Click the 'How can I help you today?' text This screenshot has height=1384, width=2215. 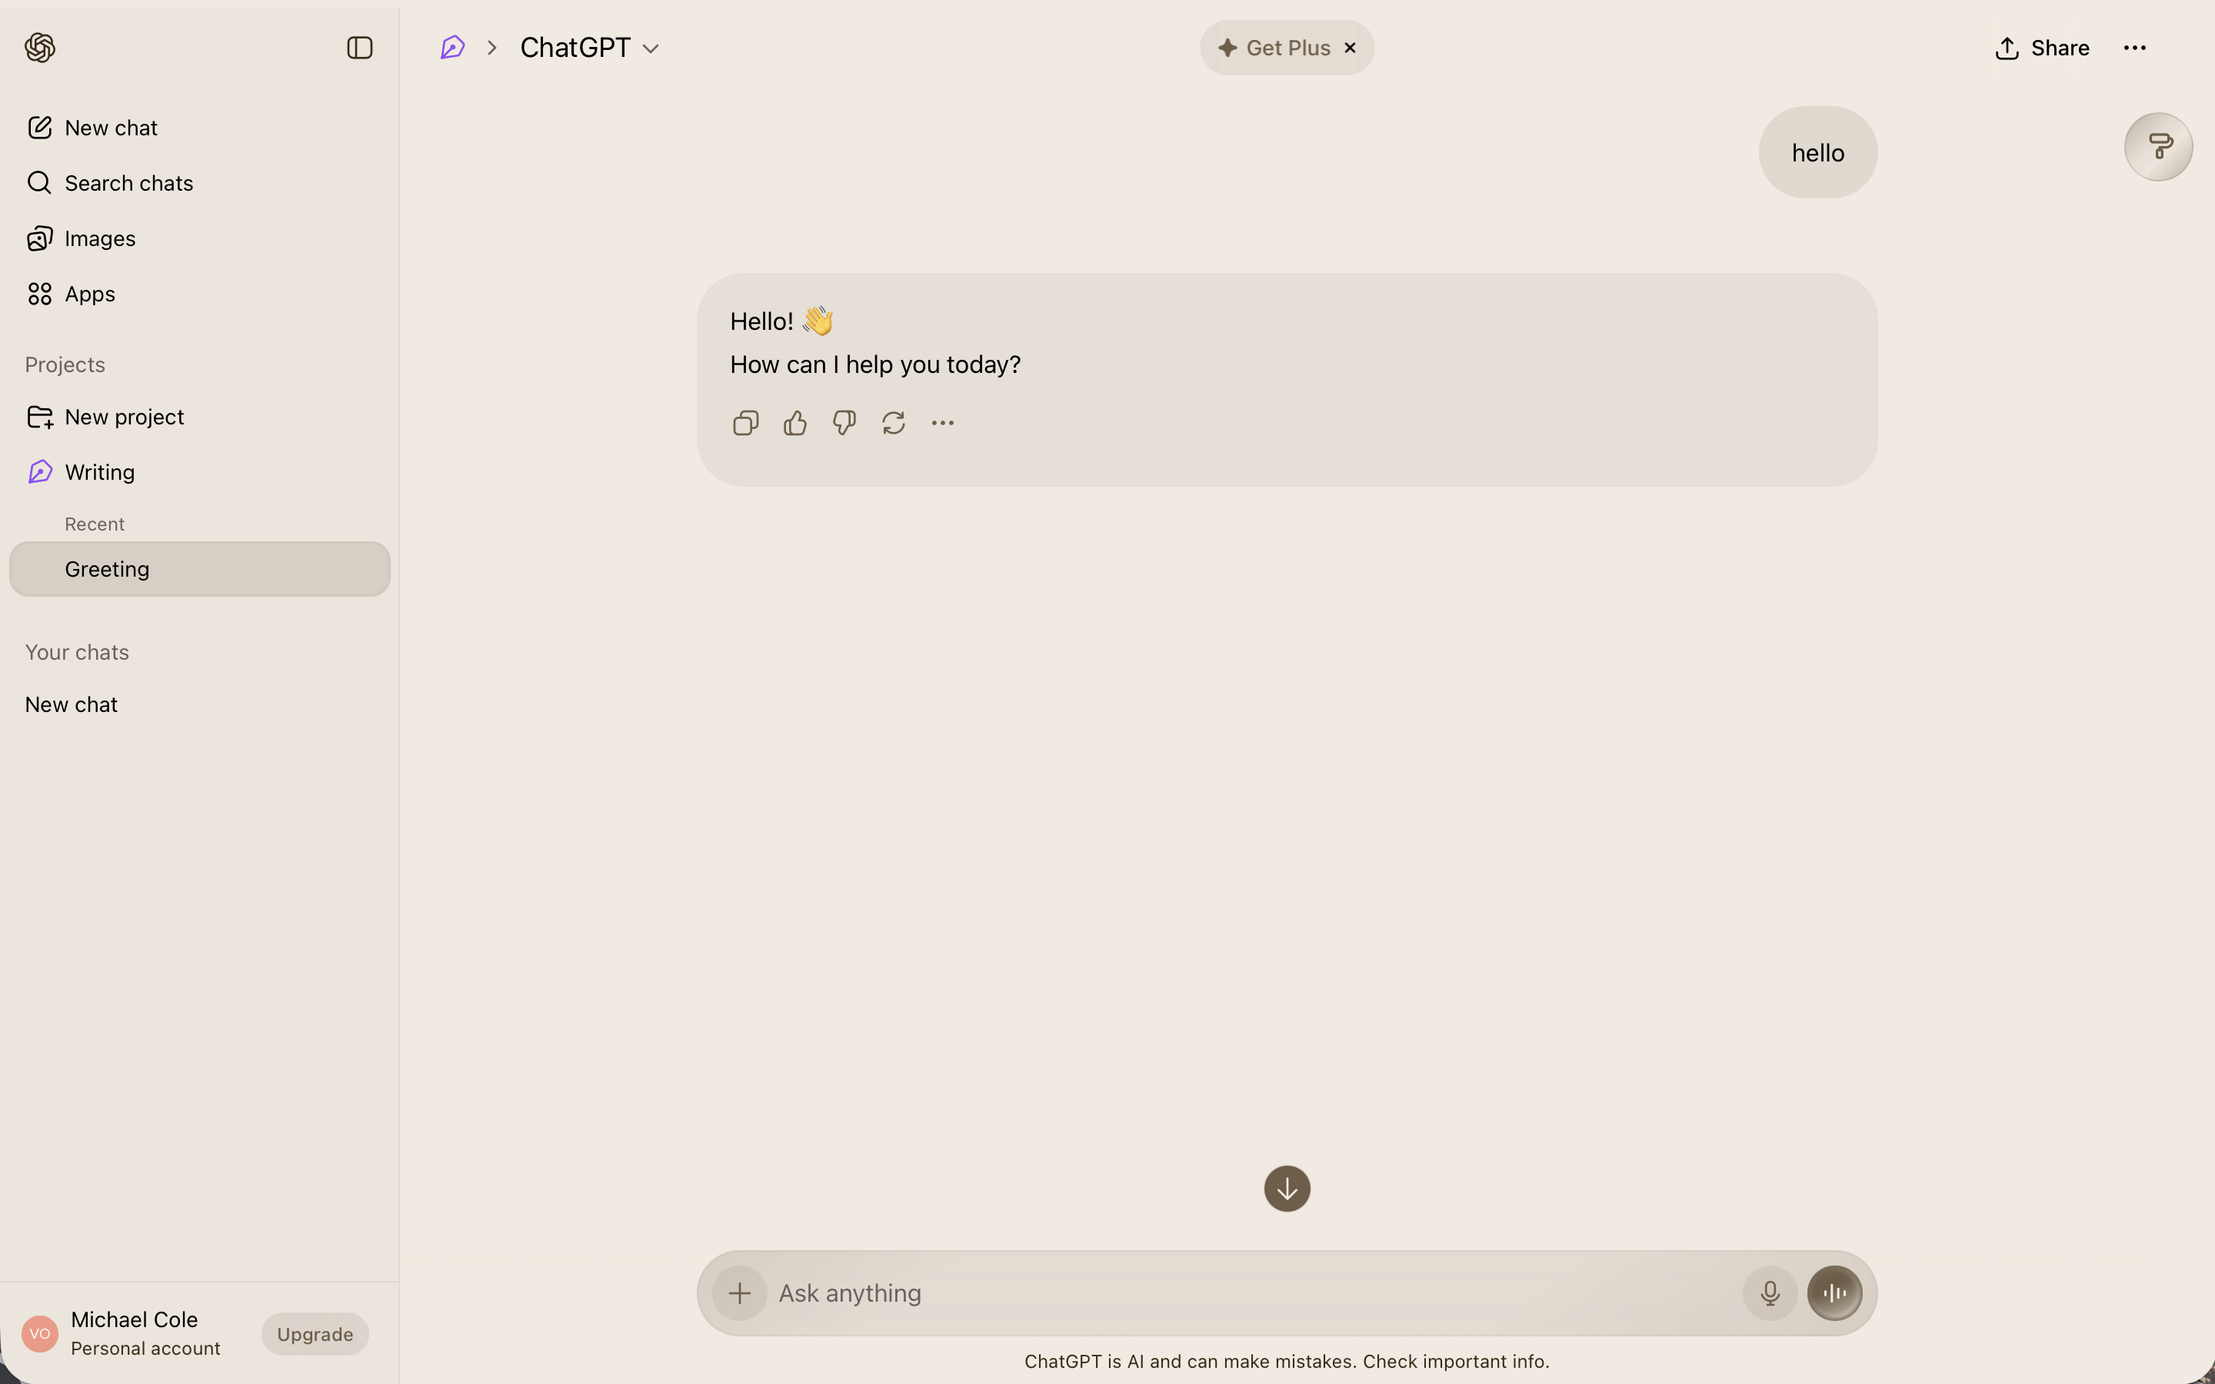click(x=875, y=364)
